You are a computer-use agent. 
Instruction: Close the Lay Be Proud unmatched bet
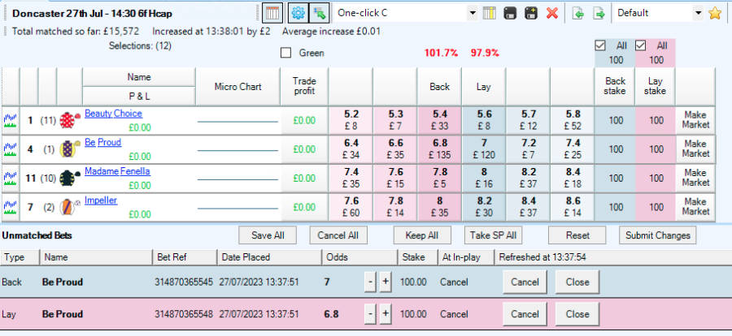577,314
